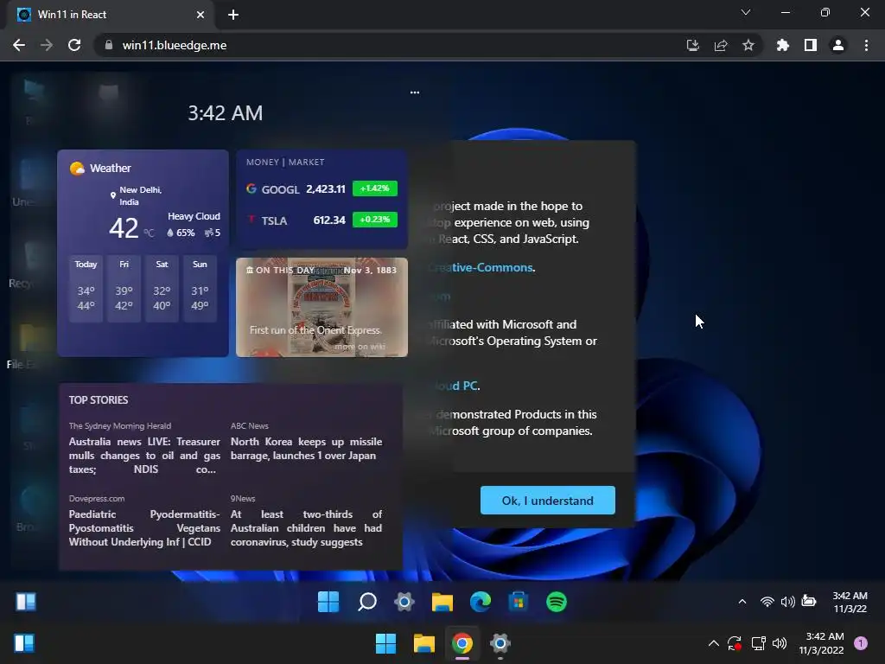The width and height of the screenshot is (885, 664).
Task: Open Chrome three-dot menu
Action: click(866, 45)
